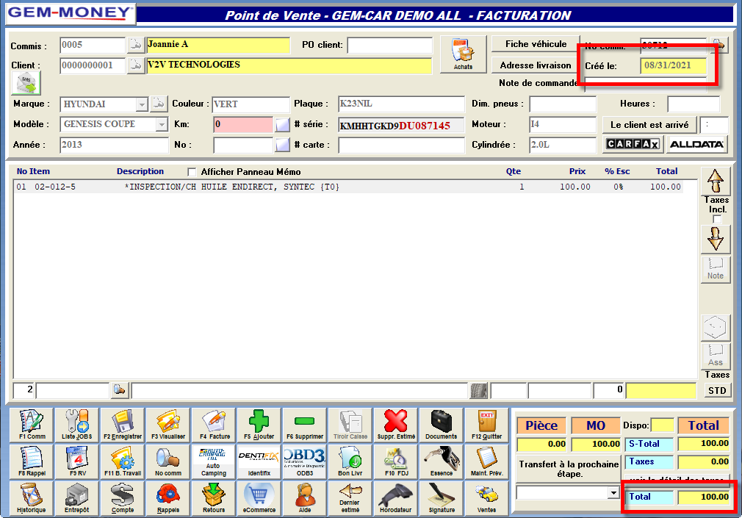Click the Qte column header

[513, 171]
